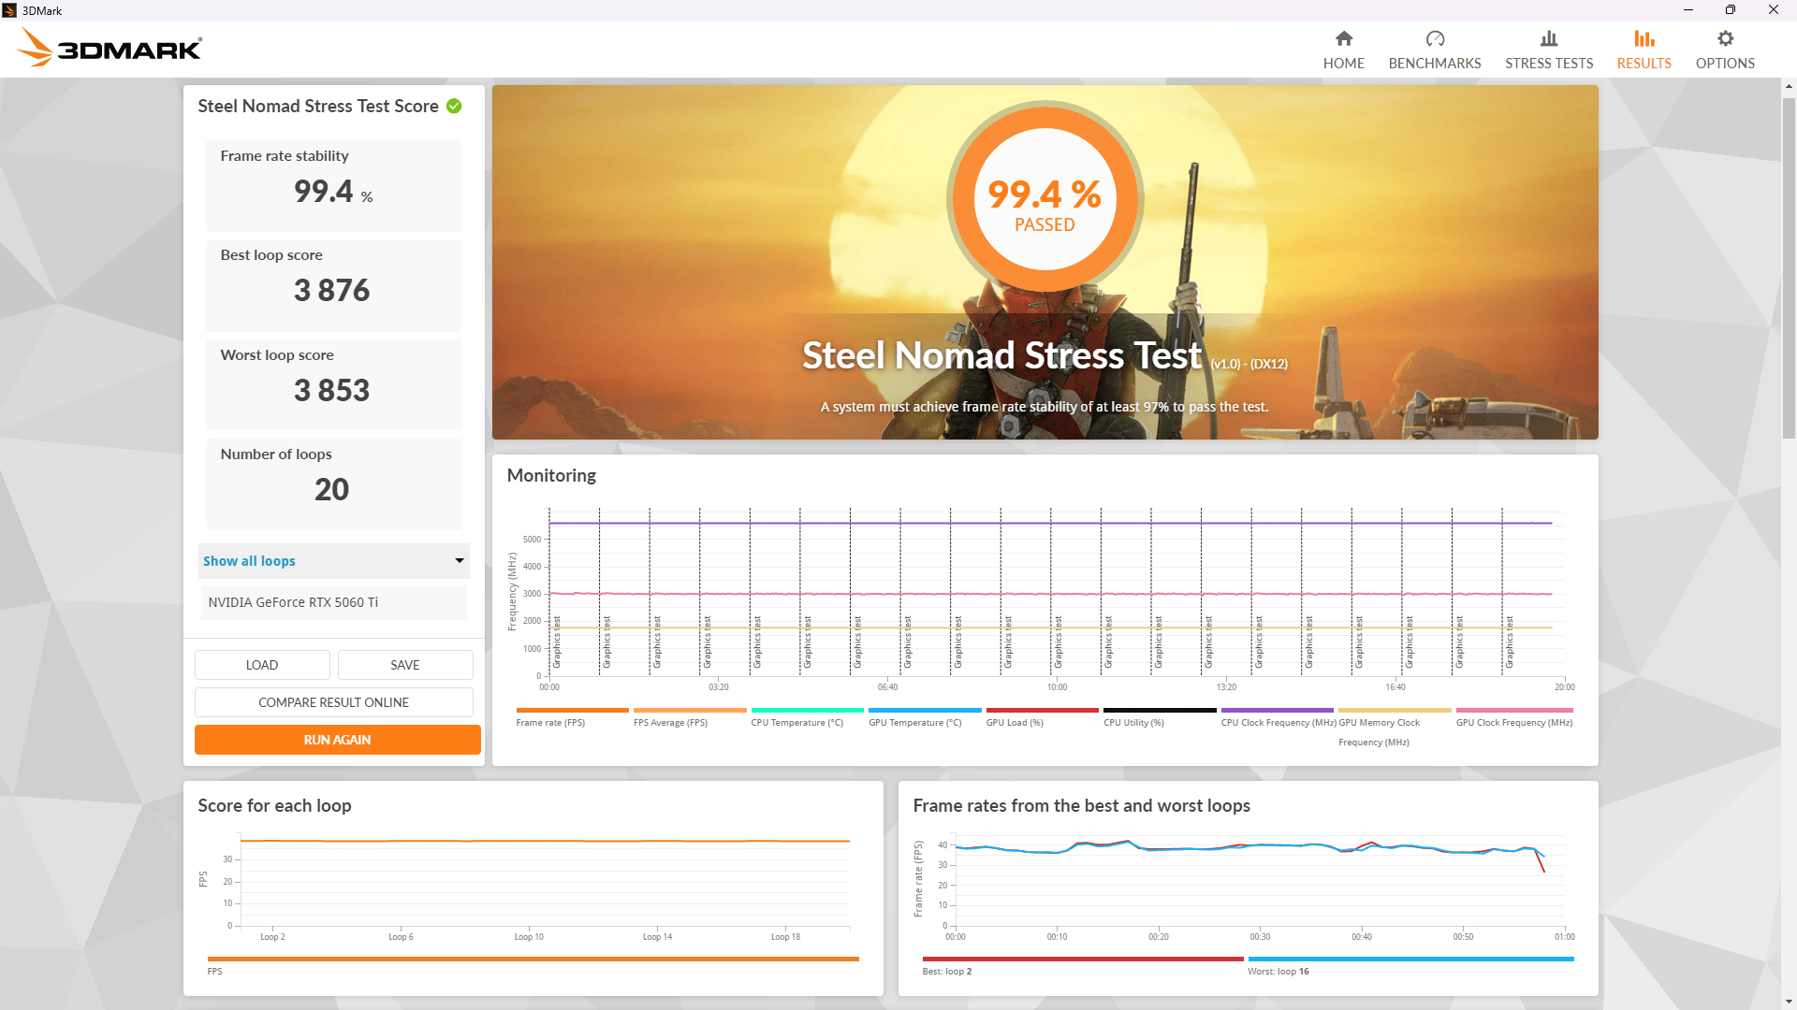
Task: Open the Options gear icon
Action: (1725, 38)
